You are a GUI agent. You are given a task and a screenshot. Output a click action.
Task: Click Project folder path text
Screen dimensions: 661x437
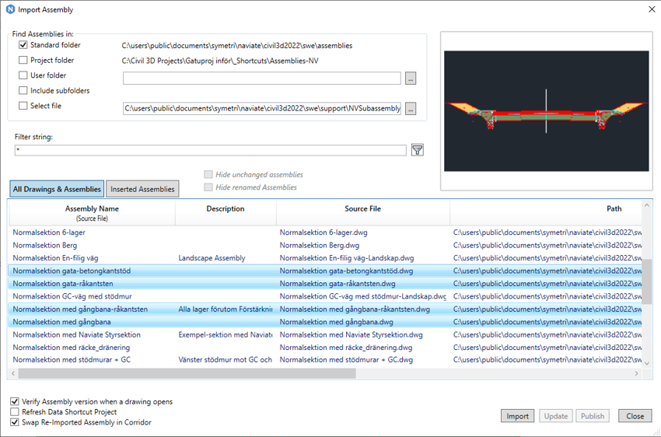[x=220, y=61]
